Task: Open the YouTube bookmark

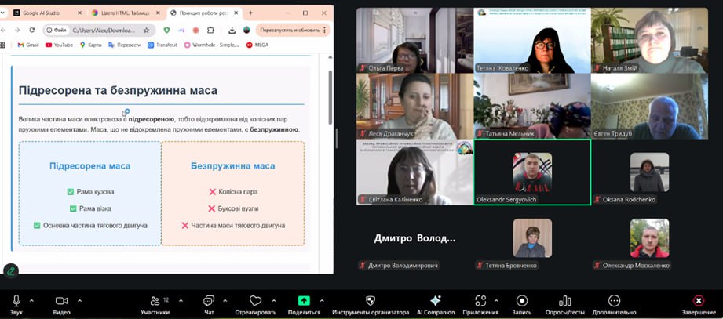Action: 59,45
